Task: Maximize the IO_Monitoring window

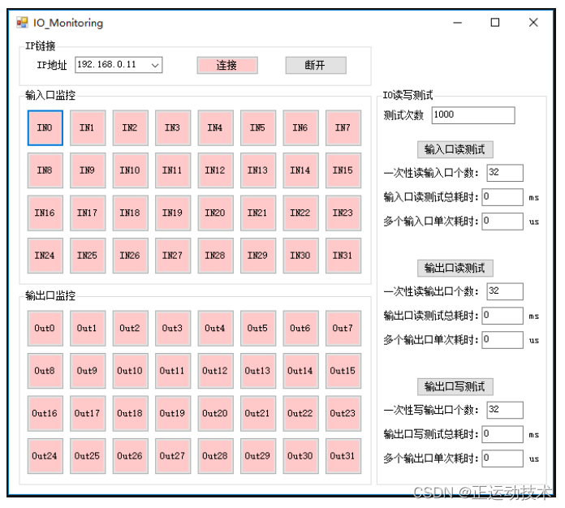Action: pos(495,23)
